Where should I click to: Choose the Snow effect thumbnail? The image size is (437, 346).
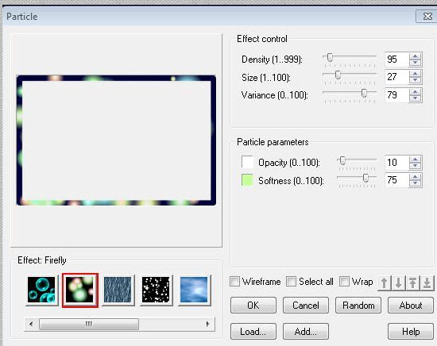pyautogui.click(x=156, y=290)
